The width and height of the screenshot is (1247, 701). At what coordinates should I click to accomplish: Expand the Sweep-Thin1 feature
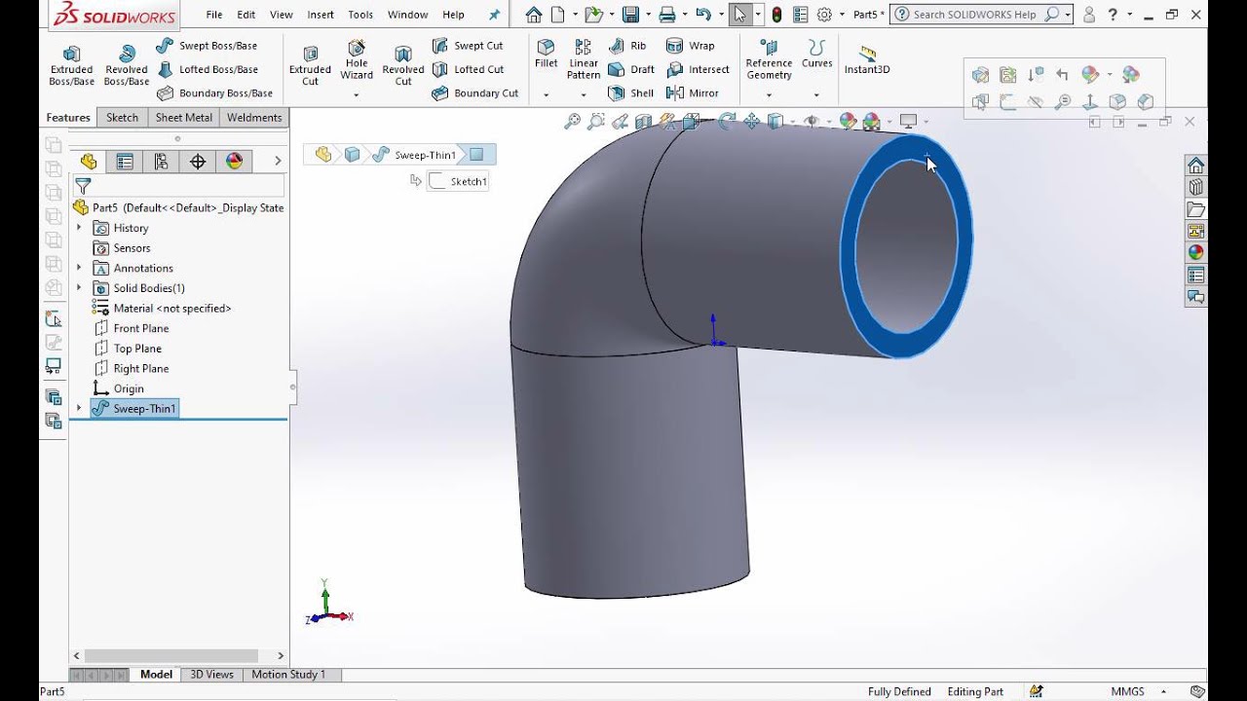click(x=79, y=409)
